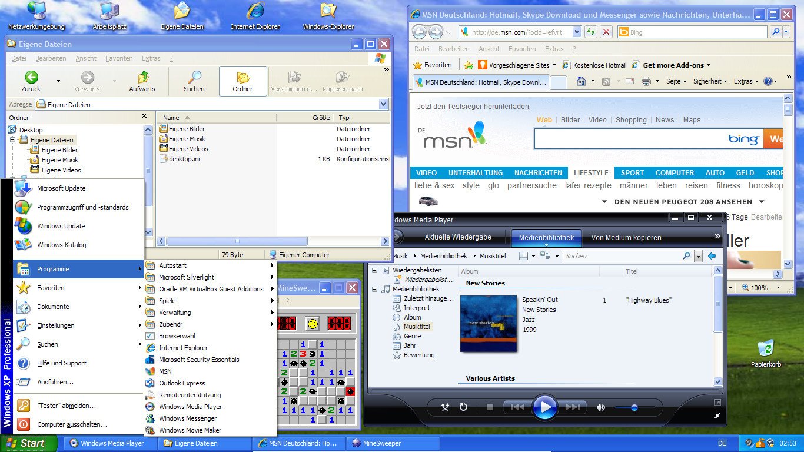Collapse the Eigene Dateien tree node

(x=12, y=140)
